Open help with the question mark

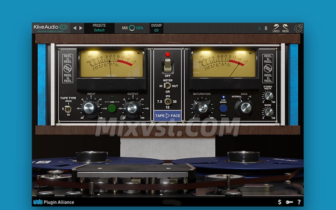[299, 202]
